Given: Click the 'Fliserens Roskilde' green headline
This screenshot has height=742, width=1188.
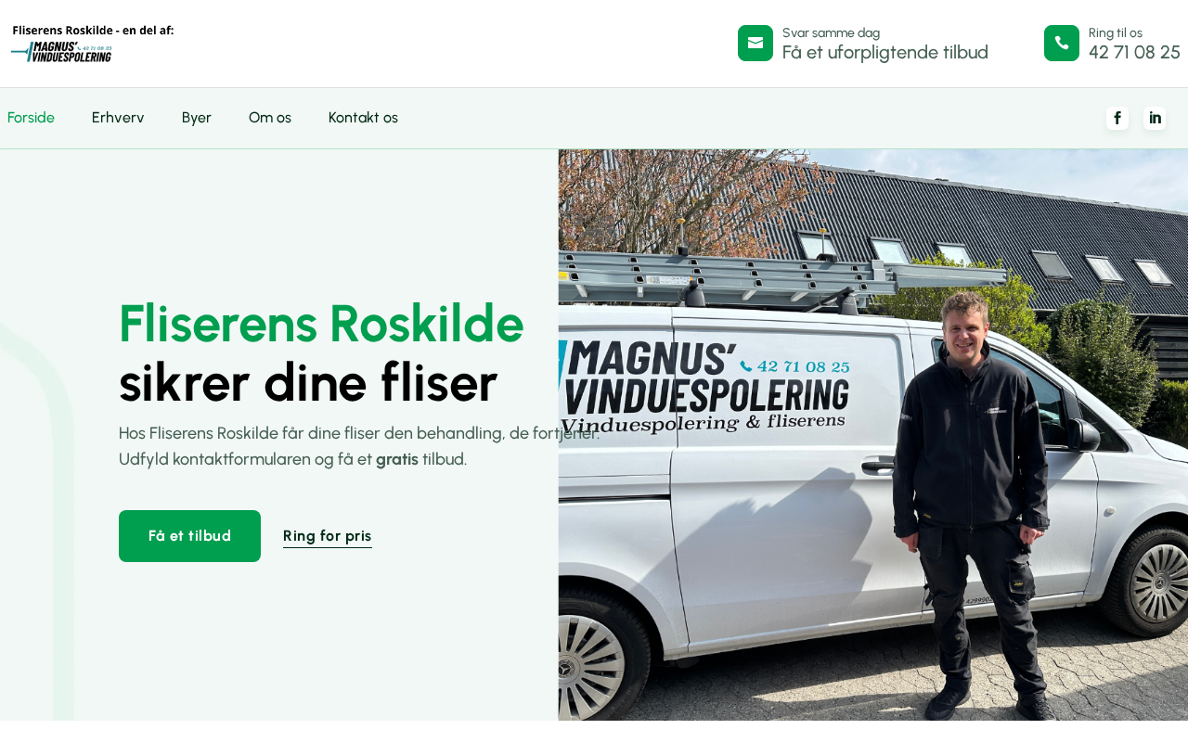Looking at the screenshot, I should (321, 324).
